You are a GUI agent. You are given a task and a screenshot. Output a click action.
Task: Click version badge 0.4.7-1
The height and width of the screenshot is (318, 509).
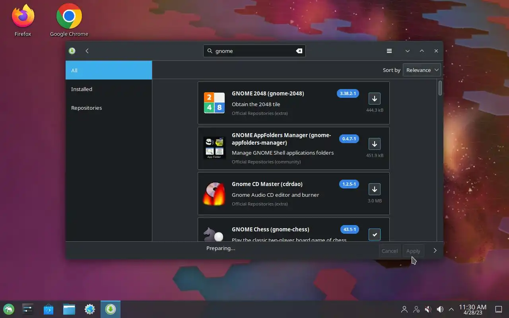[349, 139]
